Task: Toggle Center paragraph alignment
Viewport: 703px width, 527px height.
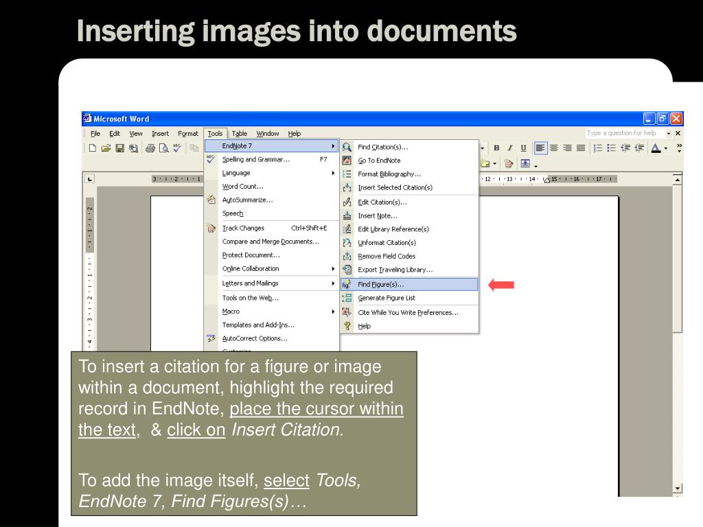Action: click(554, 148)
